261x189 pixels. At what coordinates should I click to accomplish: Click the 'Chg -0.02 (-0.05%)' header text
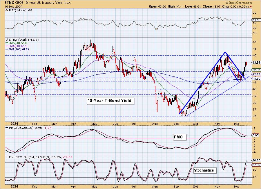[235, 6]
